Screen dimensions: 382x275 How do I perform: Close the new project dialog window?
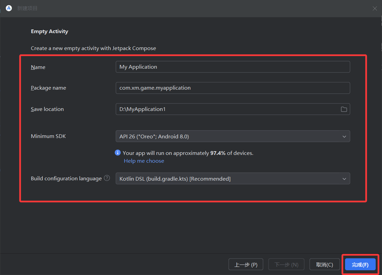point(375,8)
